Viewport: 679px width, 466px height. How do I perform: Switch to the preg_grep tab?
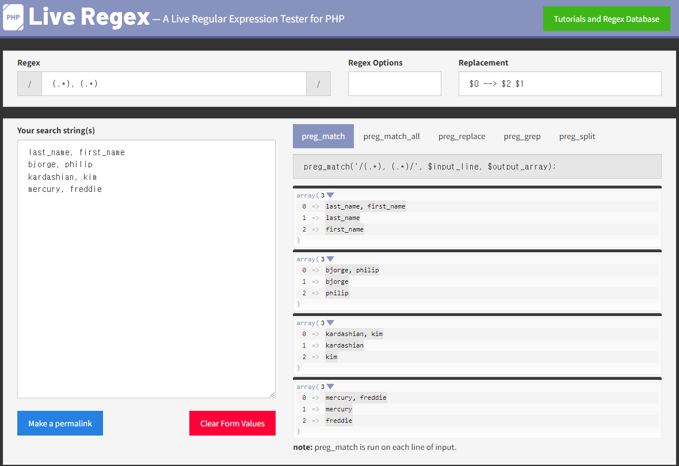click(522, 136)
